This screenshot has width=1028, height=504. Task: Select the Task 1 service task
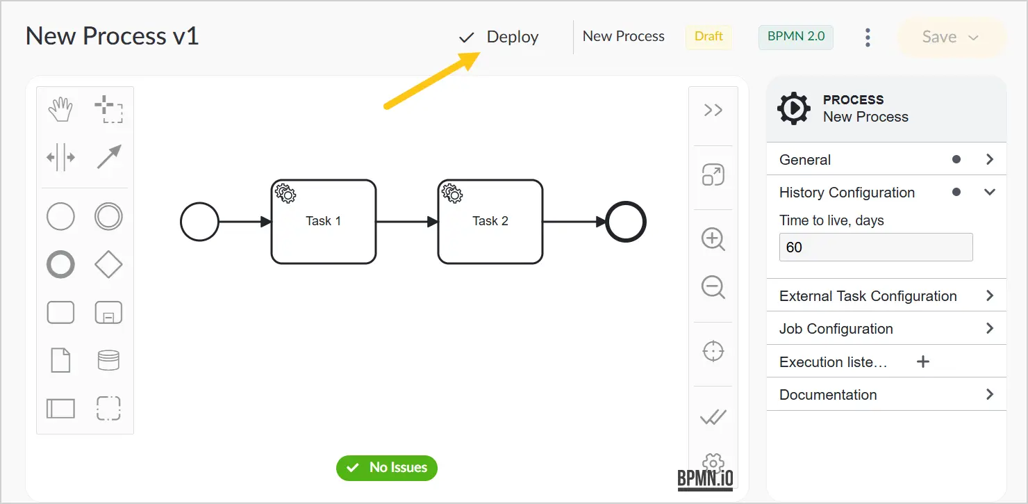(x=324, y=222)
